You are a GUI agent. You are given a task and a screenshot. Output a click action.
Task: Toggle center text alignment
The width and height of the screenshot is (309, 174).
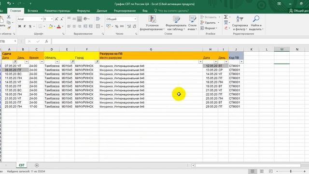click(74, 26)
